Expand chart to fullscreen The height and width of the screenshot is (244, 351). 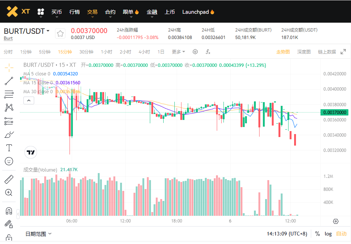click(x=343, y=52)
